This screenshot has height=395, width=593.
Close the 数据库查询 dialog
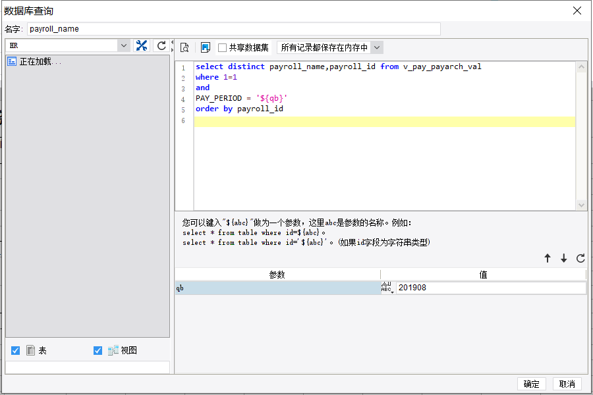577,11
